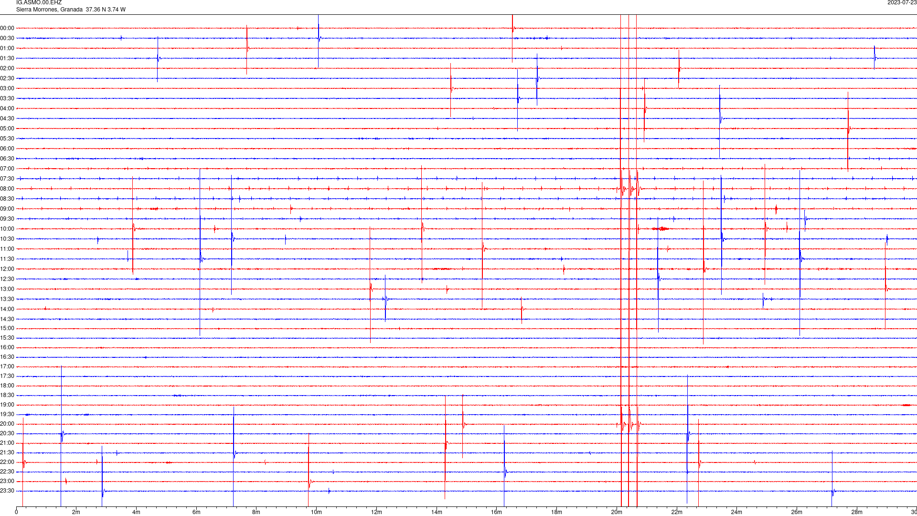Image resolution: width=917 pixels, height=516 pixels.
Task: Select the 22:00 trace time label
Action: click(x=7, y=462)
